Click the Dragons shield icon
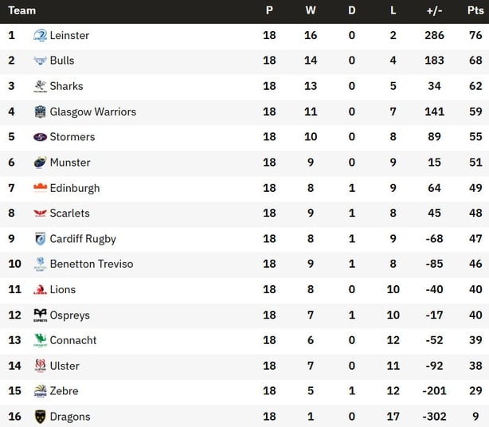The height and width of the screenshot is (427, 489). 41,417
